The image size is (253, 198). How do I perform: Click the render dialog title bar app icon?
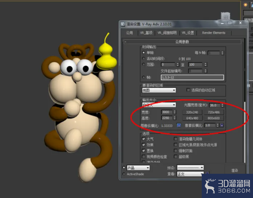tap(123, 24)
